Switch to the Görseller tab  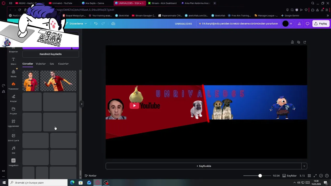pos(28,64)
